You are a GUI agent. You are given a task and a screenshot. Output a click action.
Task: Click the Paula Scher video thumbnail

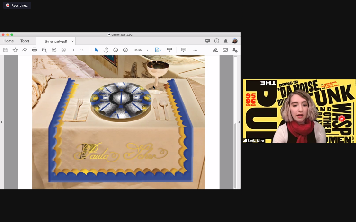click(x=299, y=111)
